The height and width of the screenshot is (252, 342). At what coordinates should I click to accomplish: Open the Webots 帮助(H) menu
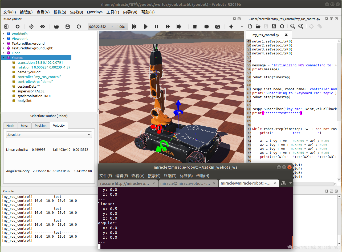[x=148, y=12]
